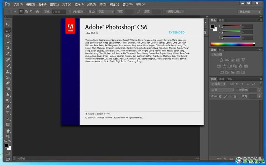Select the Clone Stamp tool

(x=8, y=72)
